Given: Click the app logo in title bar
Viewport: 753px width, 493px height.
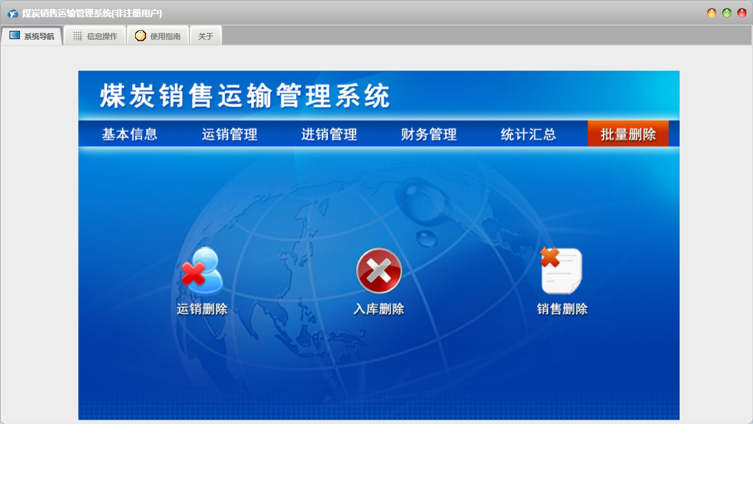Looking at the screenshot, I should click(x=12, y=14).
